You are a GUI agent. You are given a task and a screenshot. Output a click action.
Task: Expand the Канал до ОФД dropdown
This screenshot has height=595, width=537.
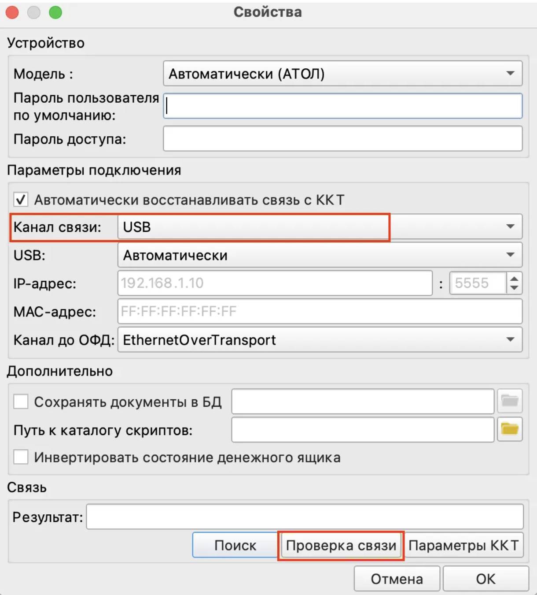point(320,340)
